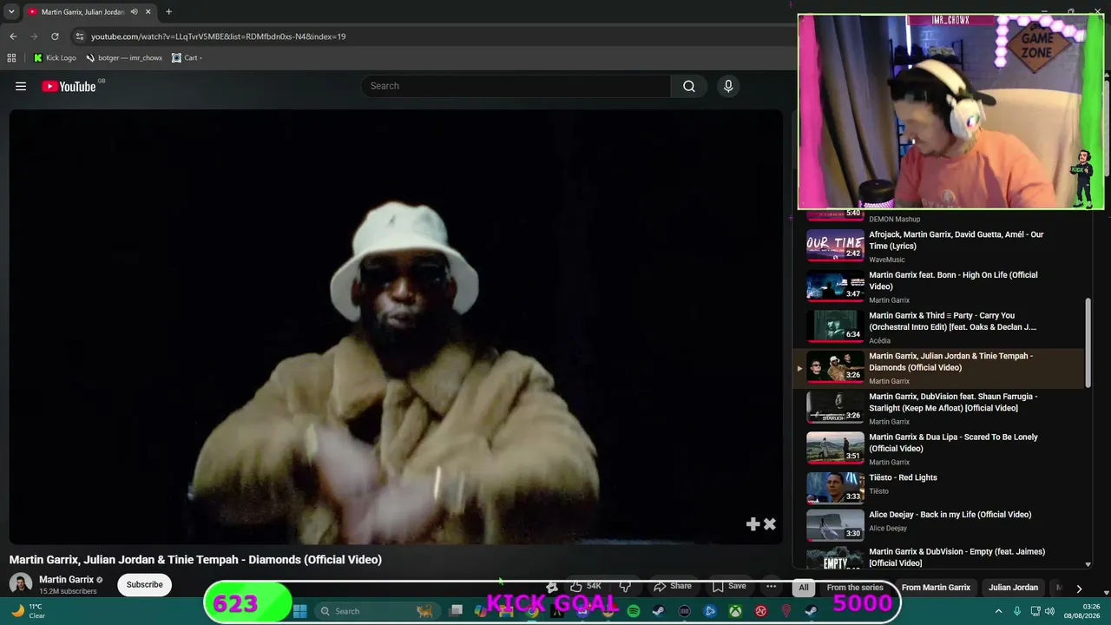This screenshot has width=1111, height=625.
Task: Click the browser address bar URL
Action: [x=219, y=36]
